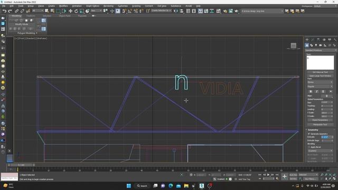Click the Auto Key button
Viewport: 338px width, 190px height.
pyautogui.click(x=293, y=175)
